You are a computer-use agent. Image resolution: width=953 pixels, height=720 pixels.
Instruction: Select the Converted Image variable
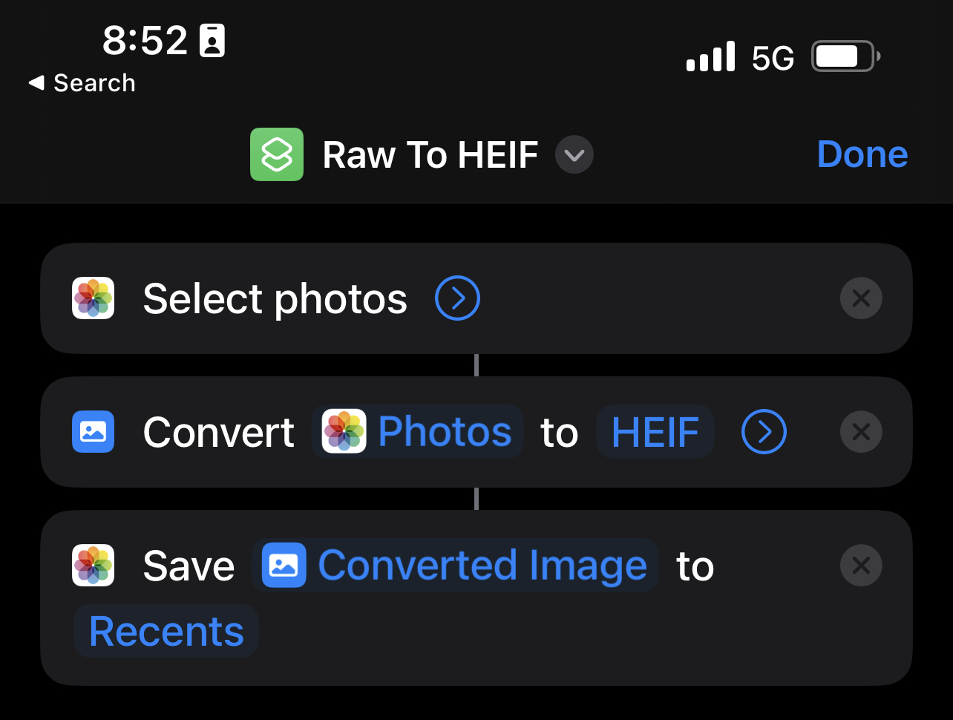(455, 566)
